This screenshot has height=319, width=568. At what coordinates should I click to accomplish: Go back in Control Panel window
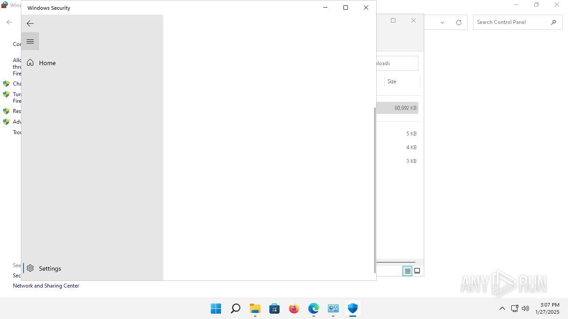click(x=9, y=22)
